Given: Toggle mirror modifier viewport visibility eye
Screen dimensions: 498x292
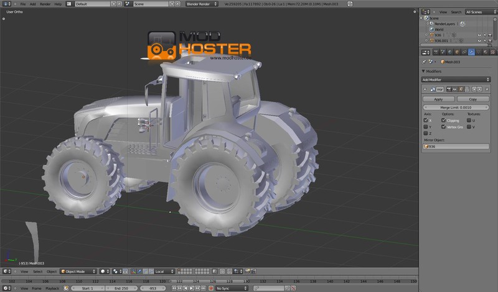Looking at the screenshot, I should 454,89.
